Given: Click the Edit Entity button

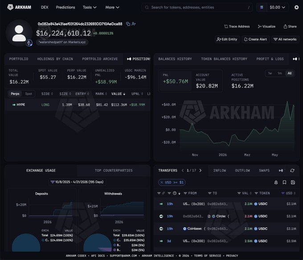Looking at the screenshot, I should click(227, 39).
